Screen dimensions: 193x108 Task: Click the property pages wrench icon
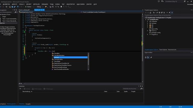tap(151, 57)
